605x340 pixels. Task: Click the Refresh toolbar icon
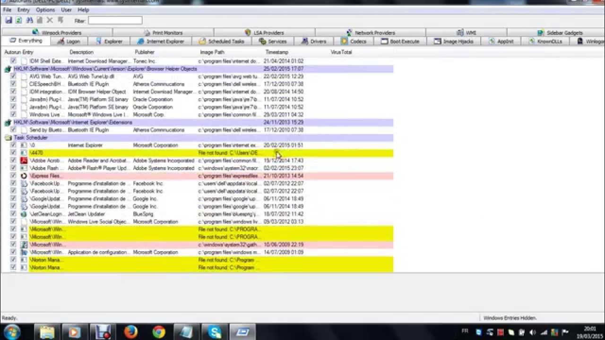click(x=19, y=20)
